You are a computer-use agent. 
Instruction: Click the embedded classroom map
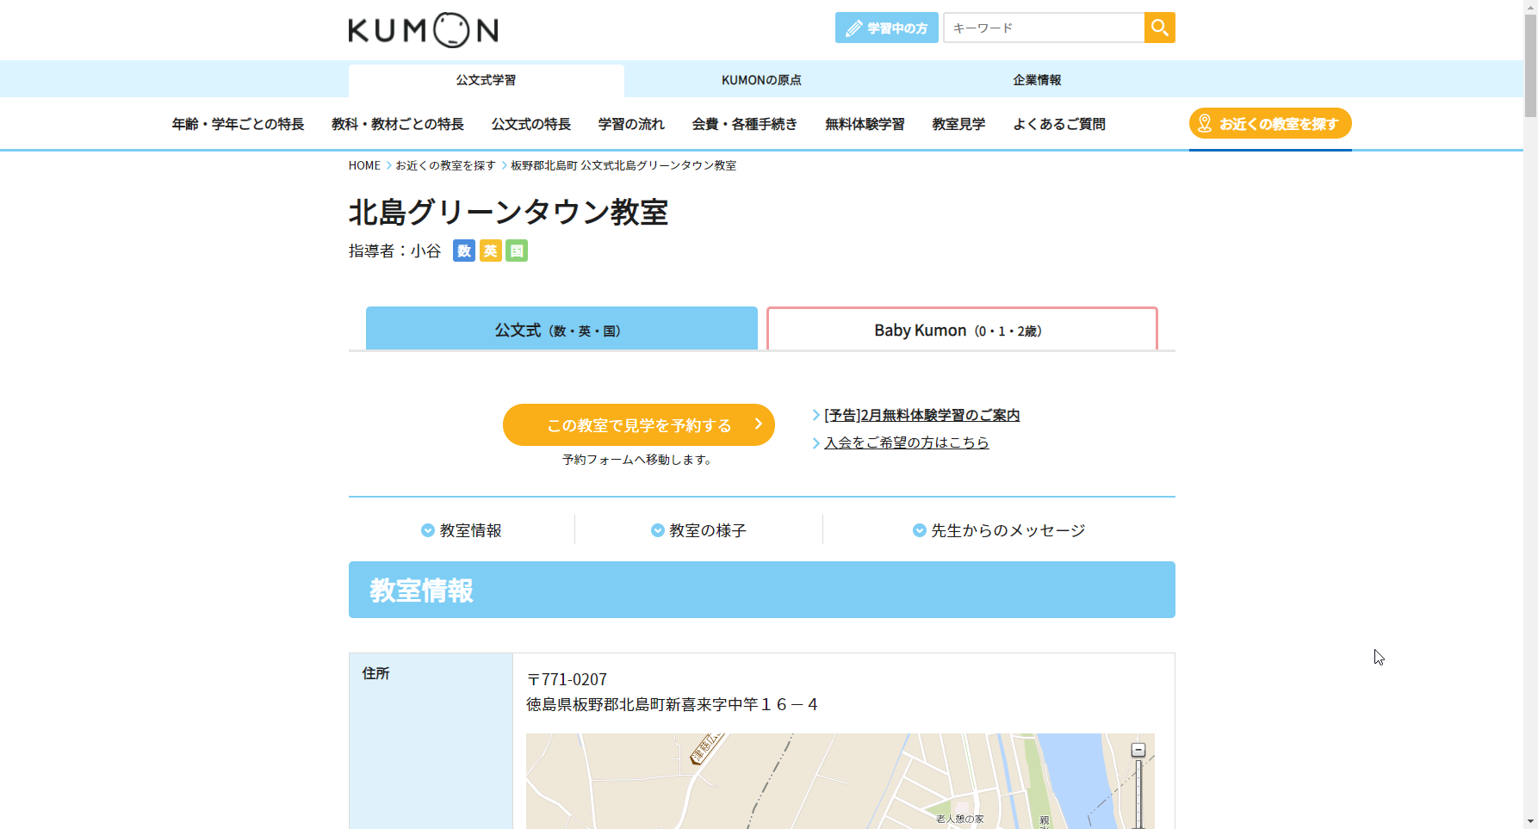840,781
